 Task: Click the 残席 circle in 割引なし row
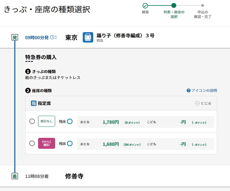[x=70, y=122]
